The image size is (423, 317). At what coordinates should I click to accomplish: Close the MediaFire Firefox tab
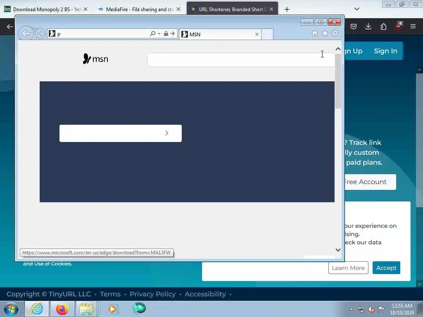tap(178, 9)
